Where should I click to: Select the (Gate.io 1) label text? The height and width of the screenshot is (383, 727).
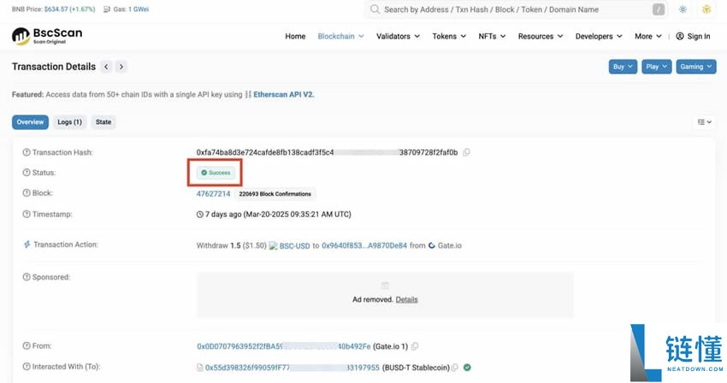pyautogui.click(x=390, y=346)
